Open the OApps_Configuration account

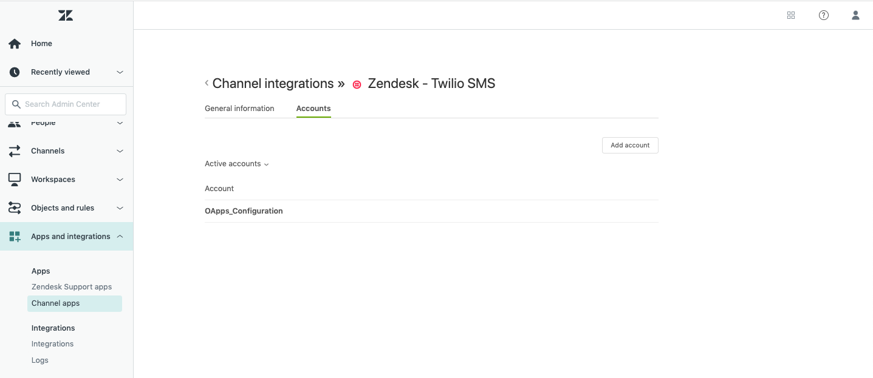click(x=244, y=211)
